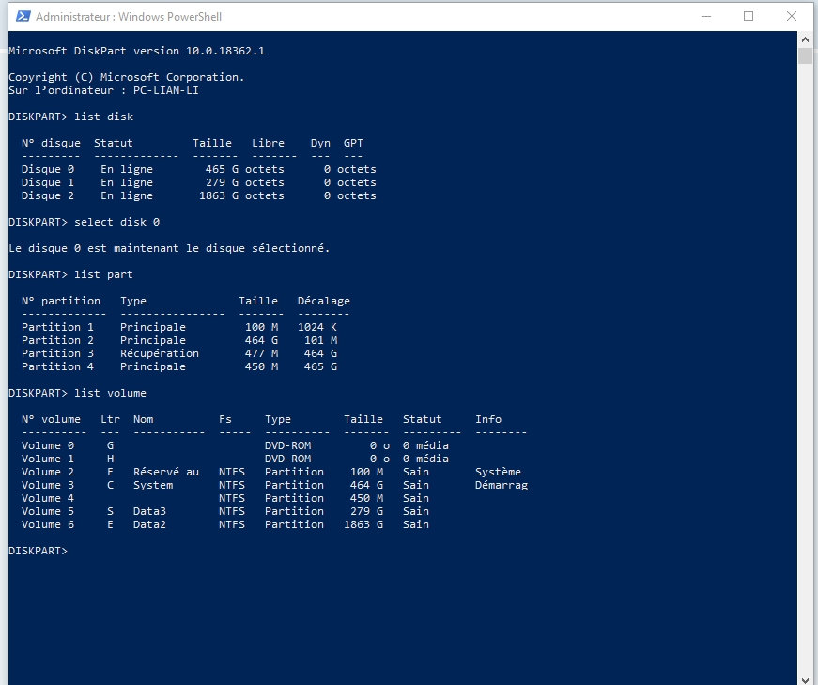The image size is (818, 685).
Task: Click the 'Décalage' column header
Action: (323, 301)
